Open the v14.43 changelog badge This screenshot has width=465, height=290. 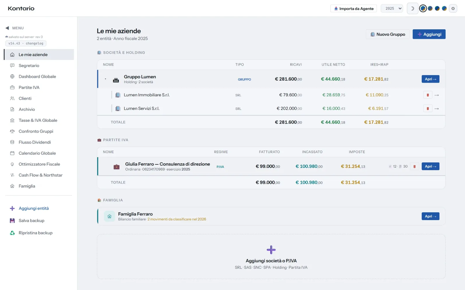(26, 43)
